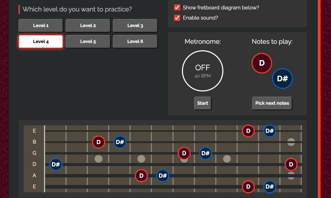Select Level 1 practice option
331x198 pixels.
click(x=41, y=26)
